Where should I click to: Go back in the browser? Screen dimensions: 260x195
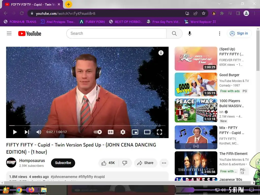click(x=6, y=13)
